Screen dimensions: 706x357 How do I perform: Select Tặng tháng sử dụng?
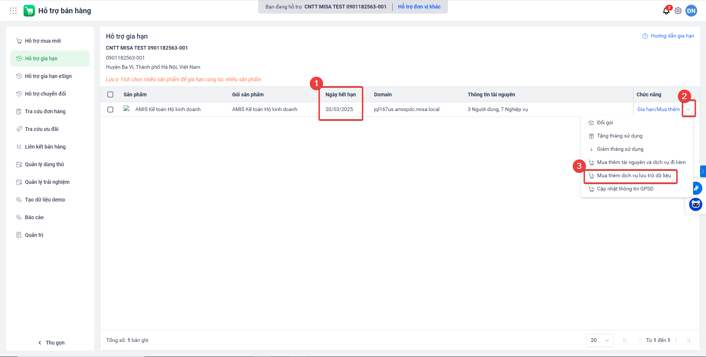[637, 136]
